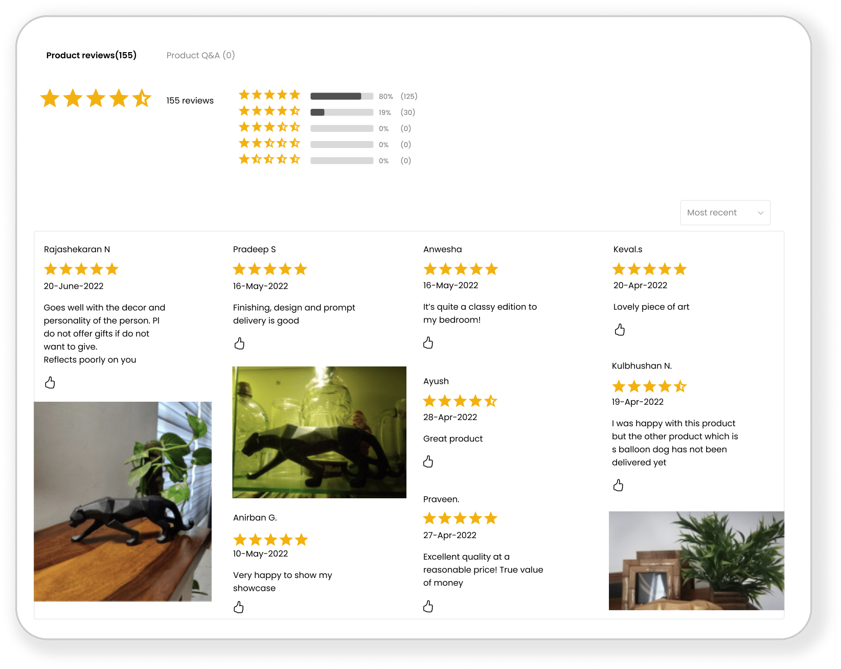The image size is (841, 669).
Task: Filter by five-star rating row
Action: click(x=328, y=96)
